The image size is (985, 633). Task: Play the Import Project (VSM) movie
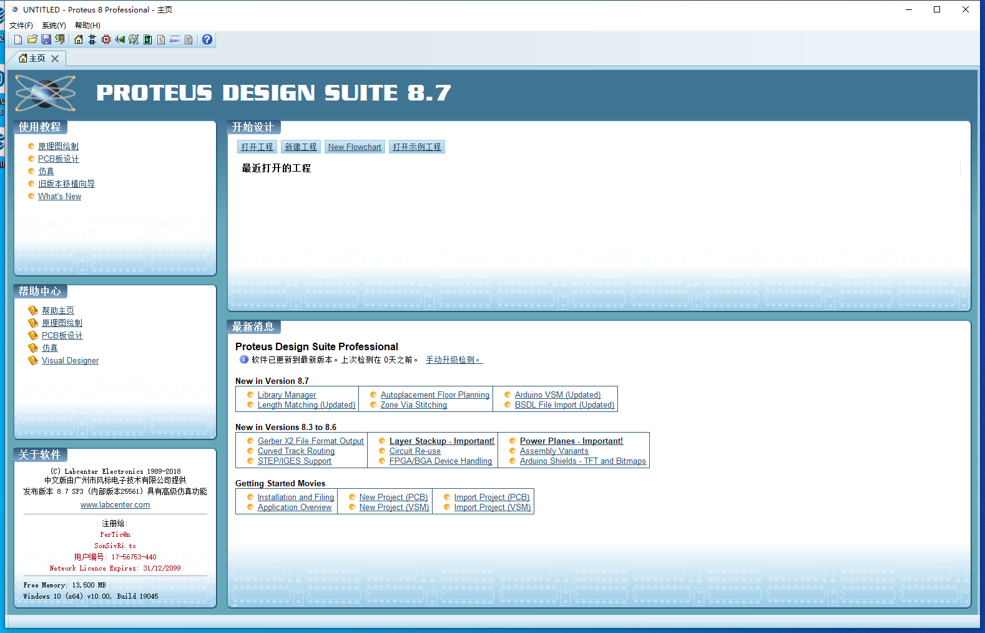[492, 507]
